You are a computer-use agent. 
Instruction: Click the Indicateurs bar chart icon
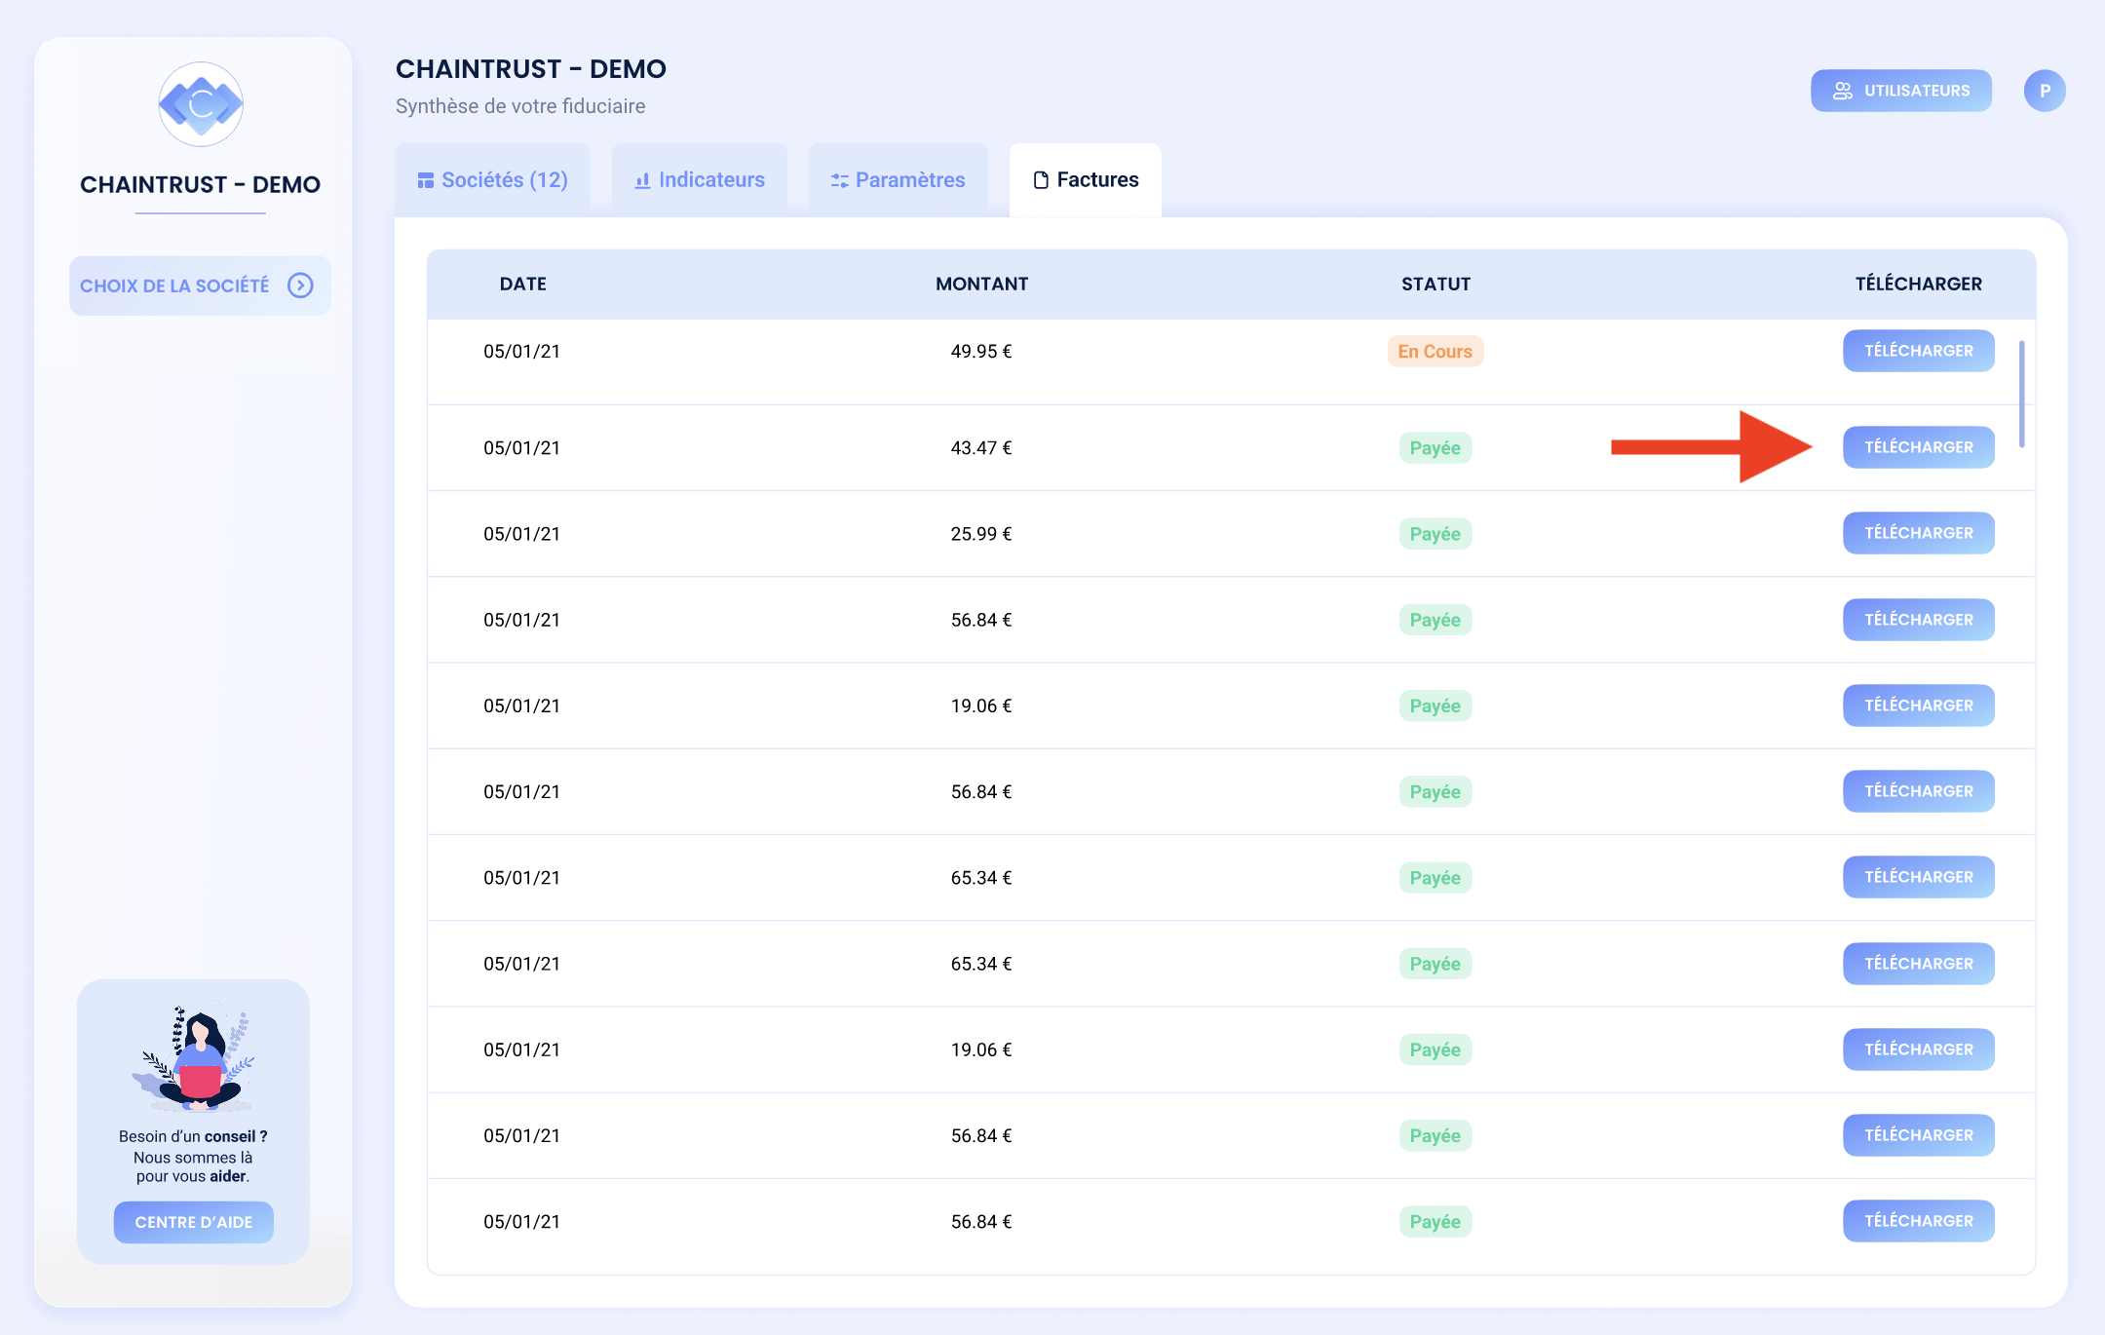tap(642, 180)
